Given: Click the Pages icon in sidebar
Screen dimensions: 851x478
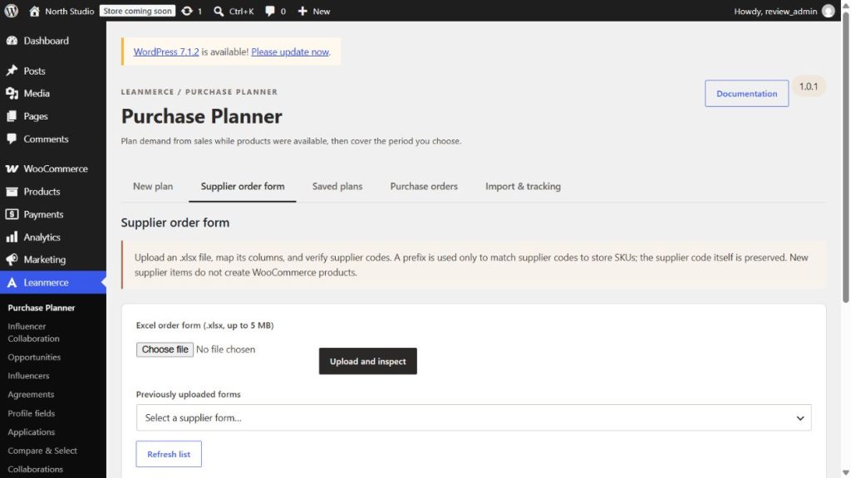Looking at the screenshot, I should click(x=12, y=116).
